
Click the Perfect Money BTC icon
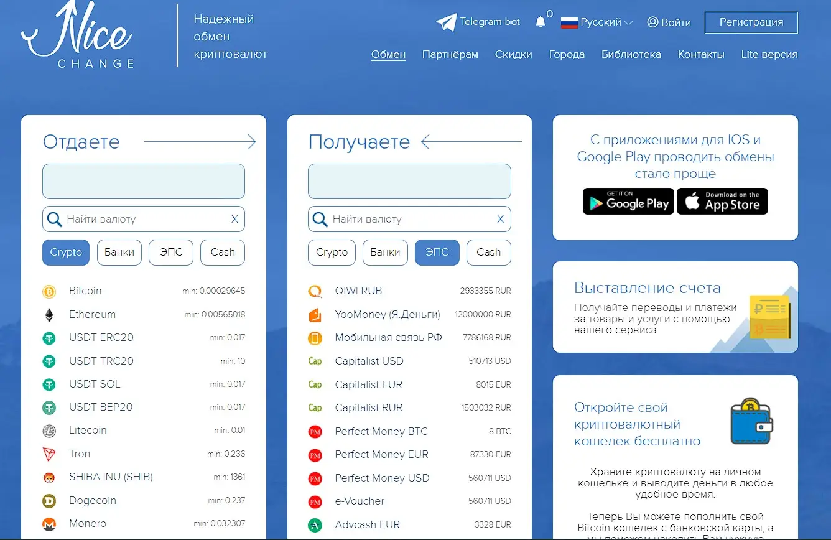coord(315,431)
